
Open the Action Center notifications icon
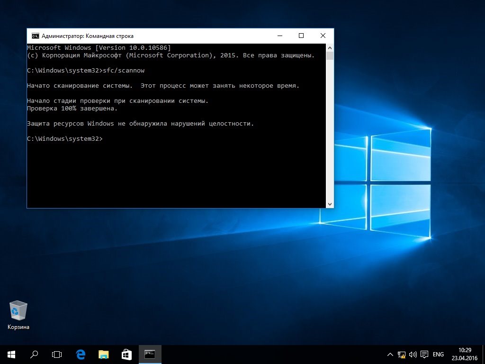pos(424,355)
